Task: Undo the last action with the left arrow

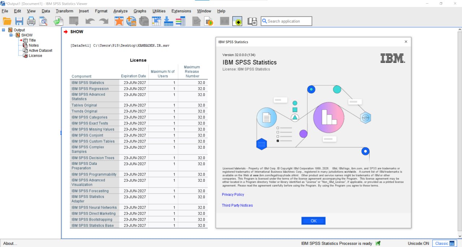Action: [x=90, y=21]
